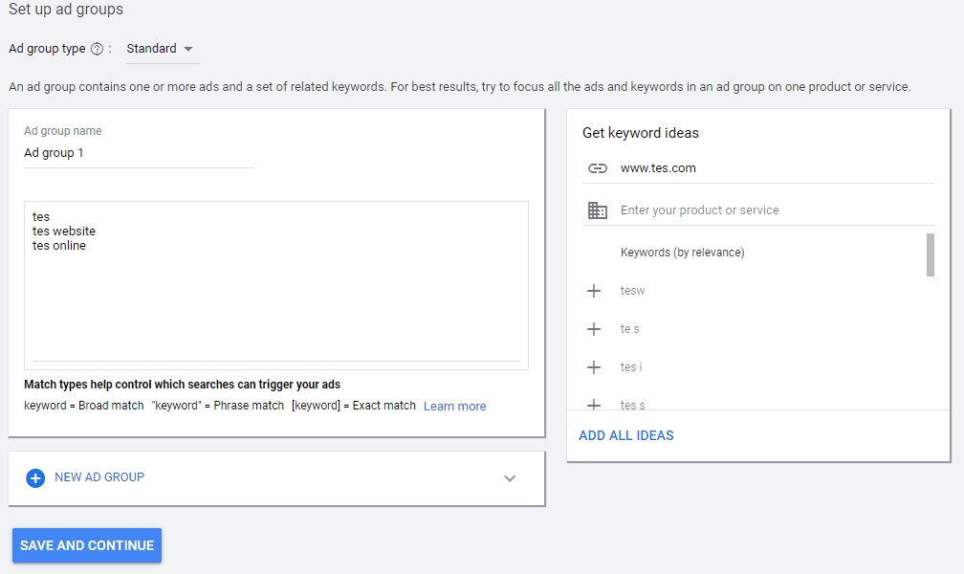Click the NEW AD GROUP label
Screen dimensions: 964x574
coord(99,477)
